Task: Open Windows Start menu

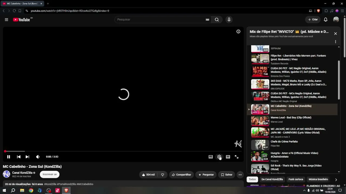Action: [x=4, y=190]
